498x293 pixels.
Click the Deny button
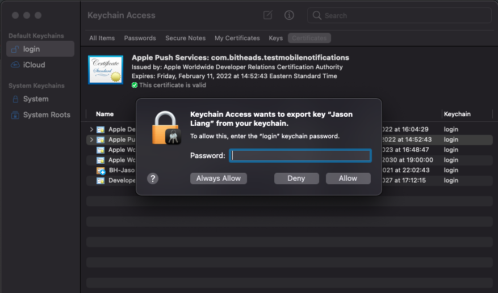tap(296, 179)
